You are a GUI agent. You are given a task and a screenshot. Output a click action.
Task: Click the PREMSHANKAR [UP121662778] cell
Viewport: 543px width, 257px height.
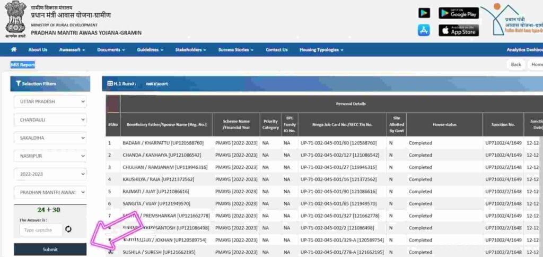coord(167,216)
